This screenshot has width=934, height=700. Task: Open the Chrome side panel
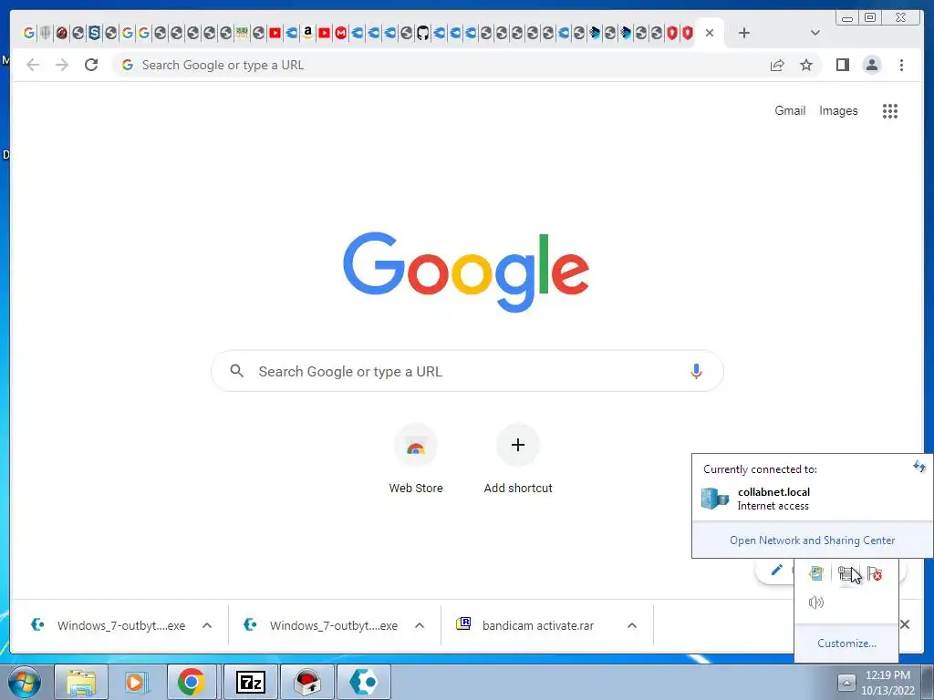click(x=842, y=65)
